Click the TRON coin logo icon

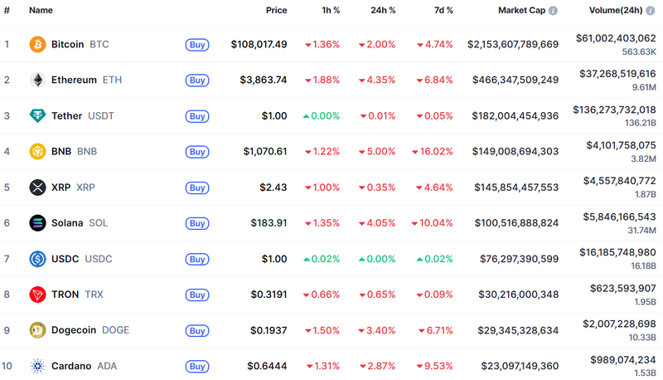(x=37, y=295)
